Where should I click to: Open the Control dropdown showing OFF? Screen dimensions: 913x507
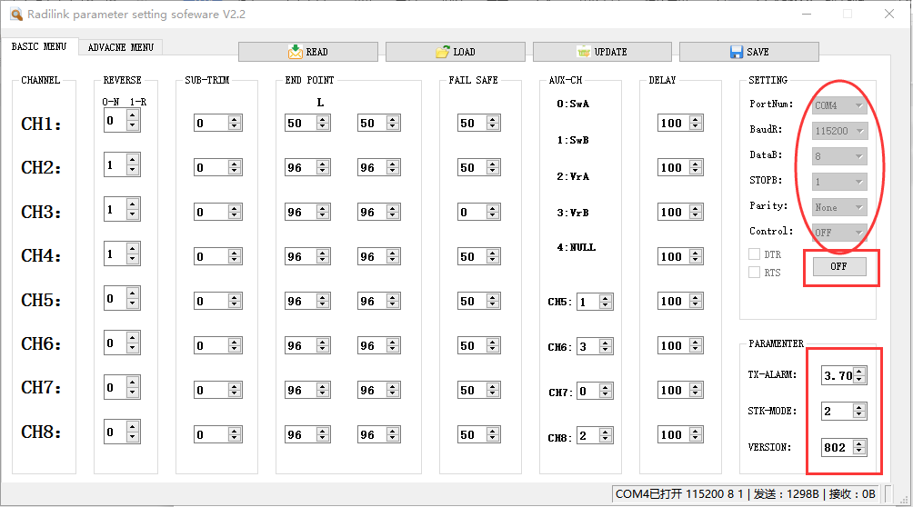839,233
